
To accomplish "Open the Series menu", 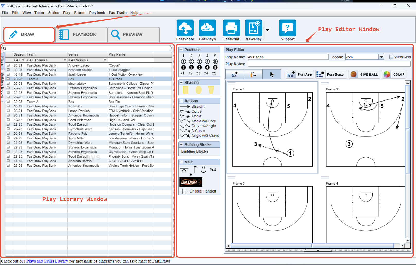I will 54,13.
